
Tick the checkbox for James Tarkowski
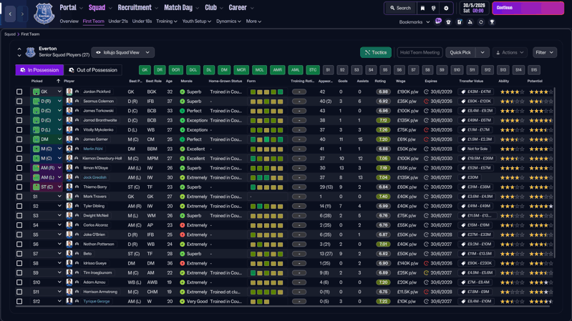(x=19, y=111)
